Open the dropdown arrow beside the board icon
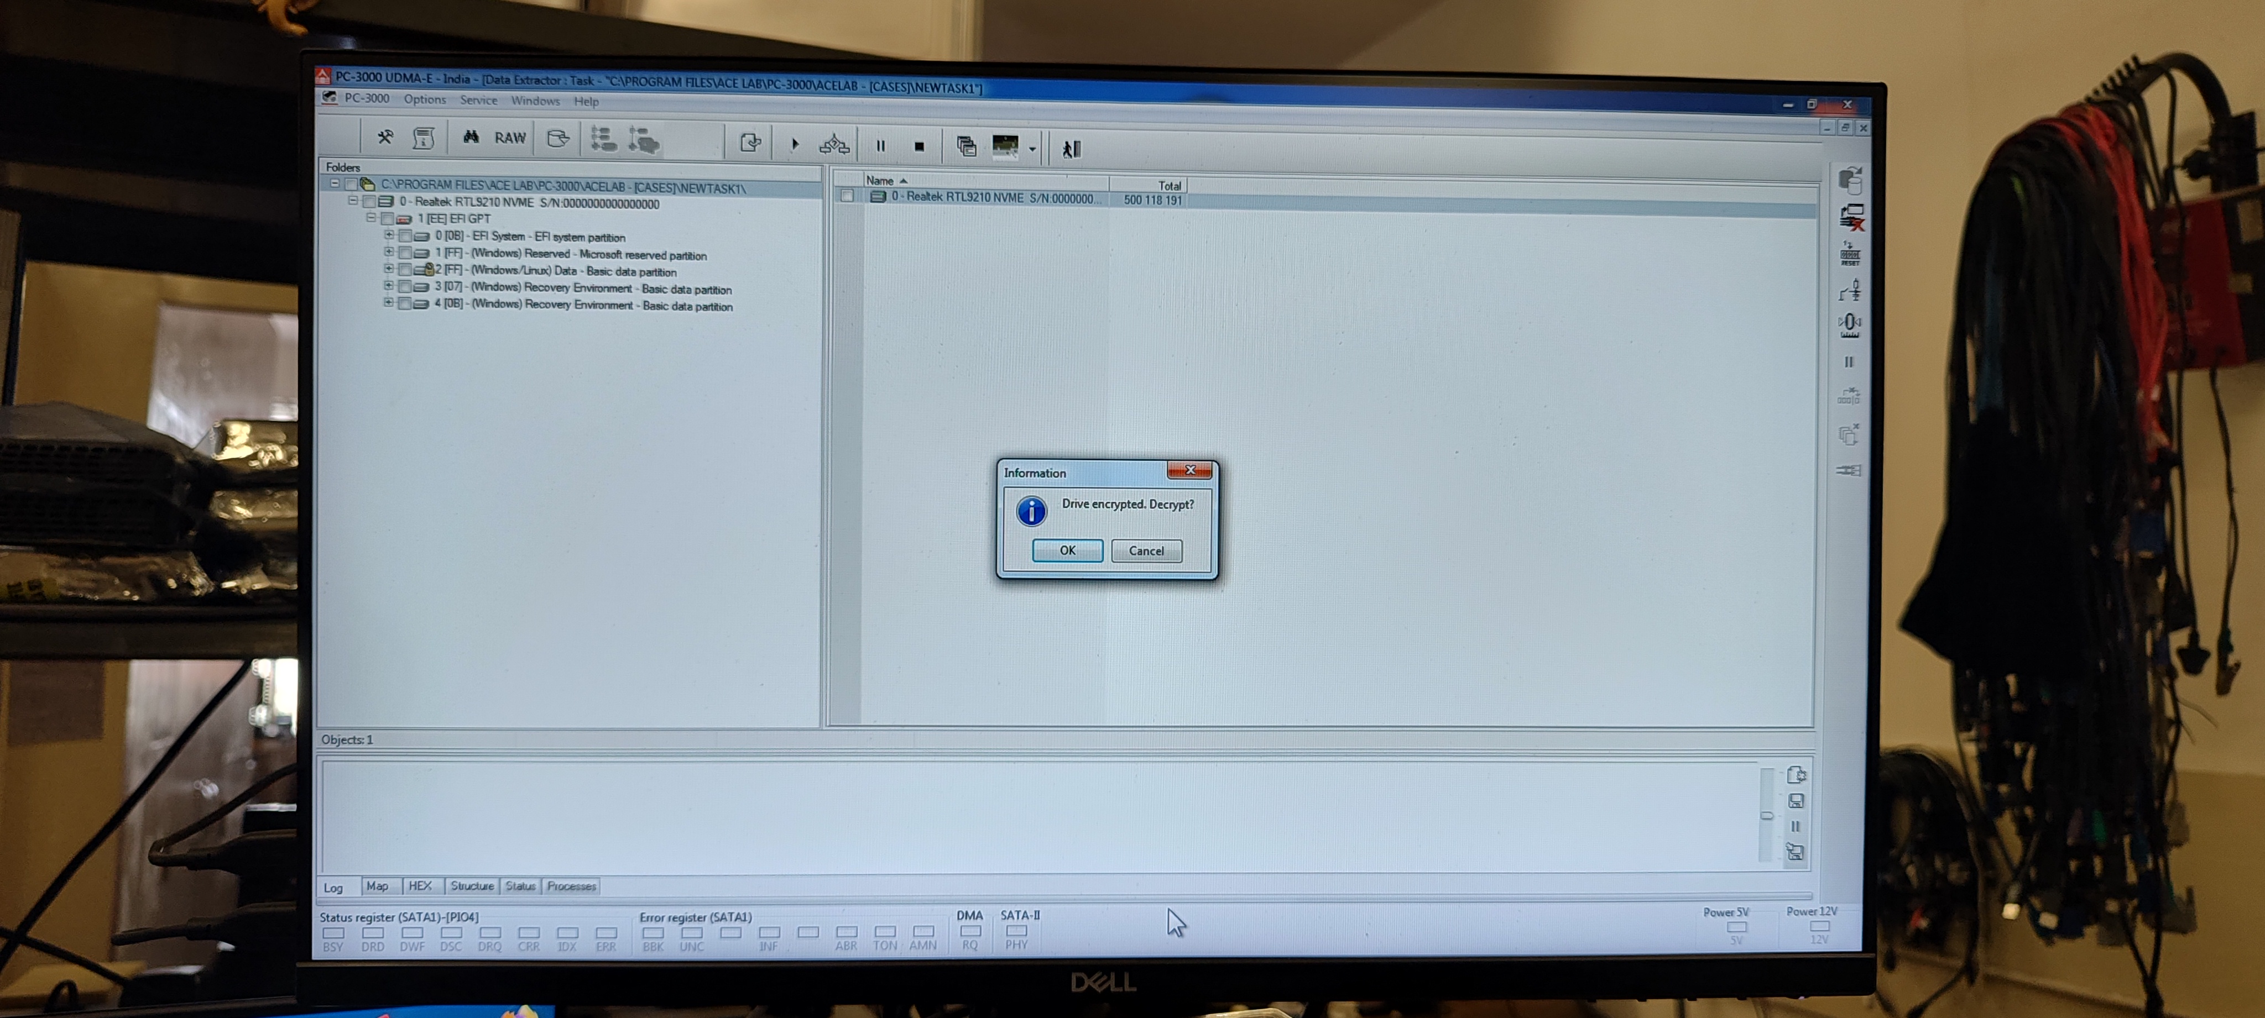The image size is (2265, 1018). (1032, 149)
